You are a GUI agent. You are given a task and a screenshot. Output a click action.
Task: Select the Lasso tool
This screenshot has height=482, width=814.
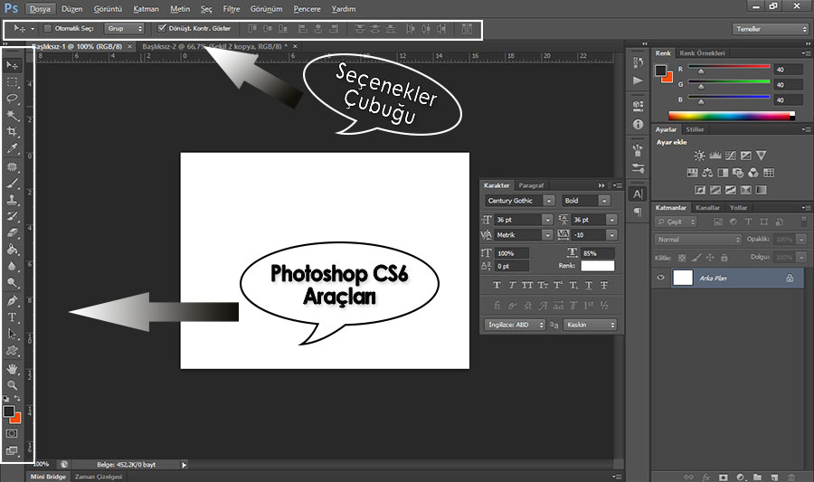coord(12,99)
